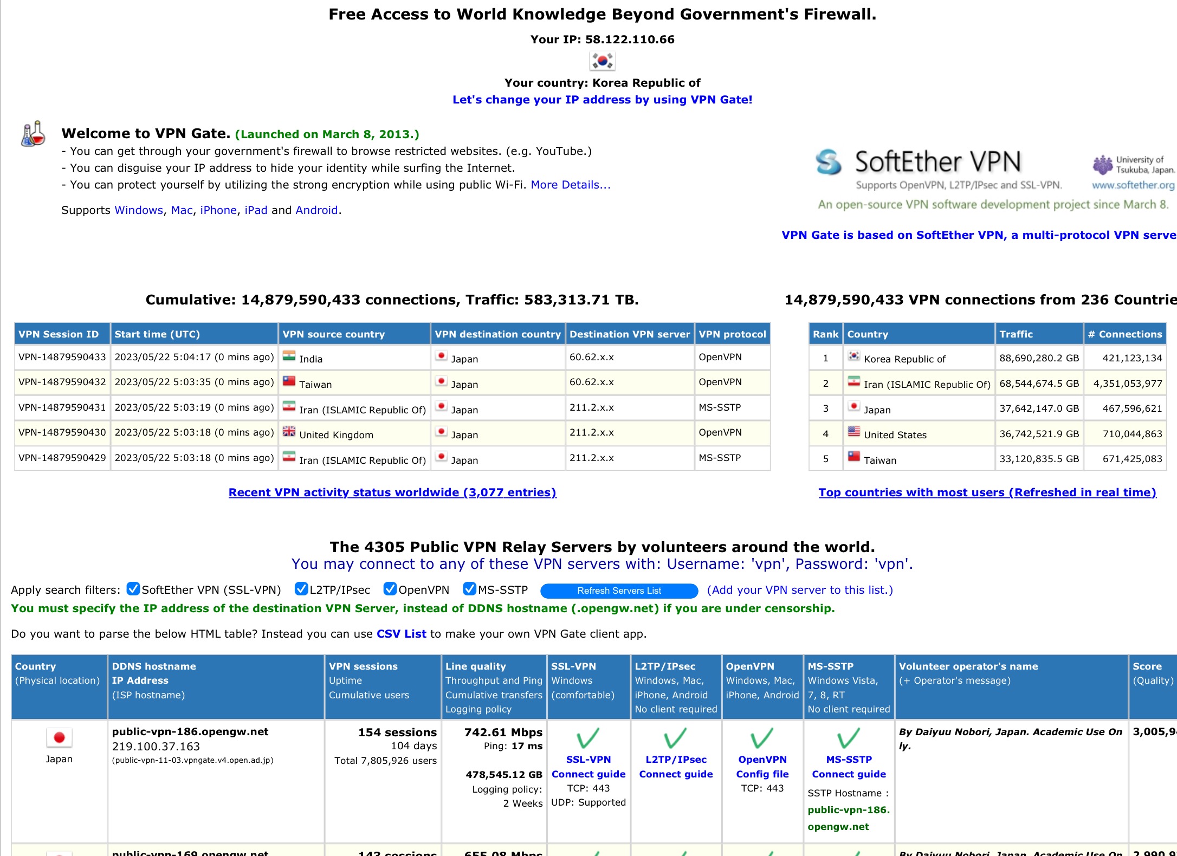Click the green MS-SSTP checkmark for public-vpn-186

point(849,738)
